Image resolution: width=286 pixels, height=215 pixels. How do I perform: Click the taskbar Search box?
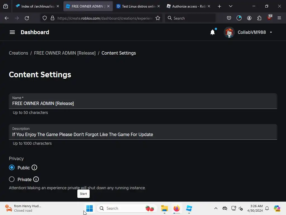[127, 208]
